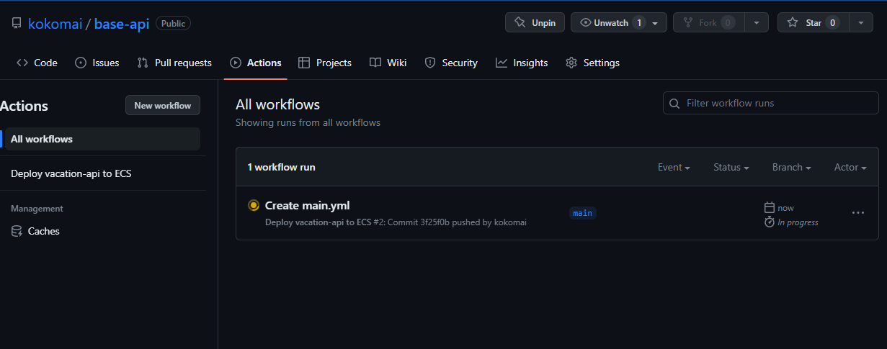Click the main branch label
Image resolution: width=887 pixels, height=349 pixels.
(583, 213)
